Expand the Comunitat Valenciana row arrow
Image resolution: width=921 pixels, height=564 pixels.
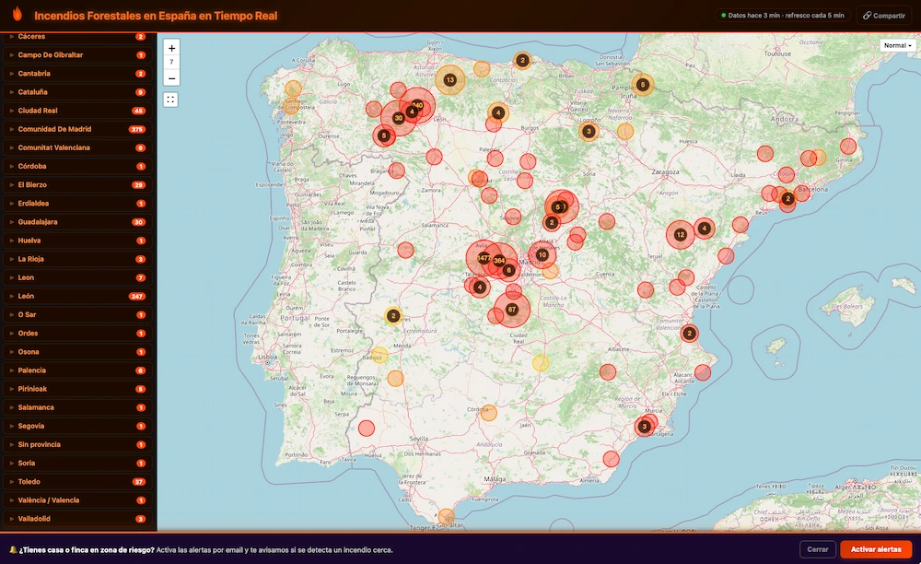click(11, 147)
